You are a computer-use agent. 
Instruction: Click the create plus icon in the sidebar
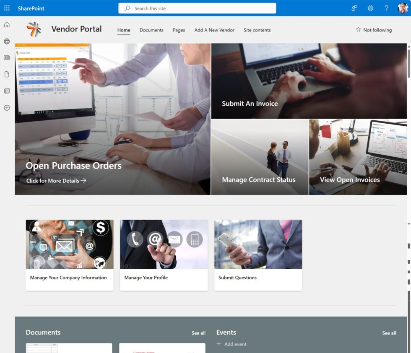click(6, 107)
